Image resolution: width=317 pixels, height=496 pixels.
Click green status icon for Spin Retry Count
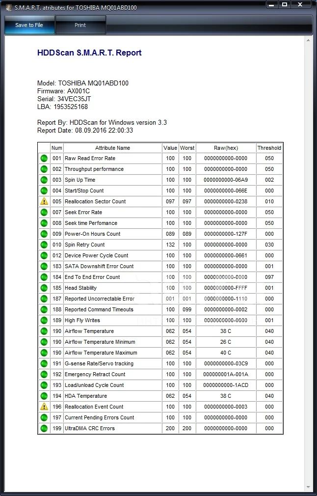pyautogui.click(x=44, y=245)
